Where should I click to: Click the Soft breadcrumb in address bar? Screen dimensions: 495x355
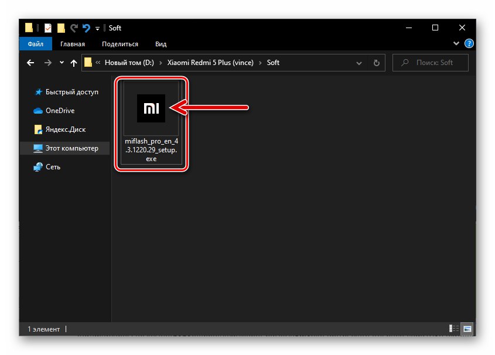point(273,63)
